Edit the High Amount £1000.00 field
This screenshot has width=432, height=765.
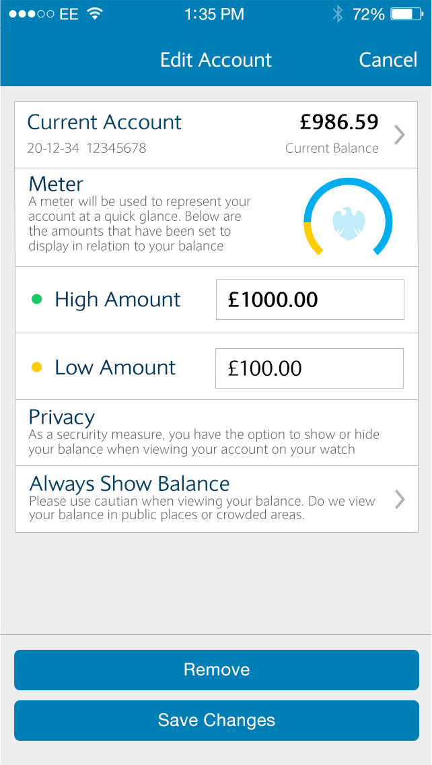310,300
